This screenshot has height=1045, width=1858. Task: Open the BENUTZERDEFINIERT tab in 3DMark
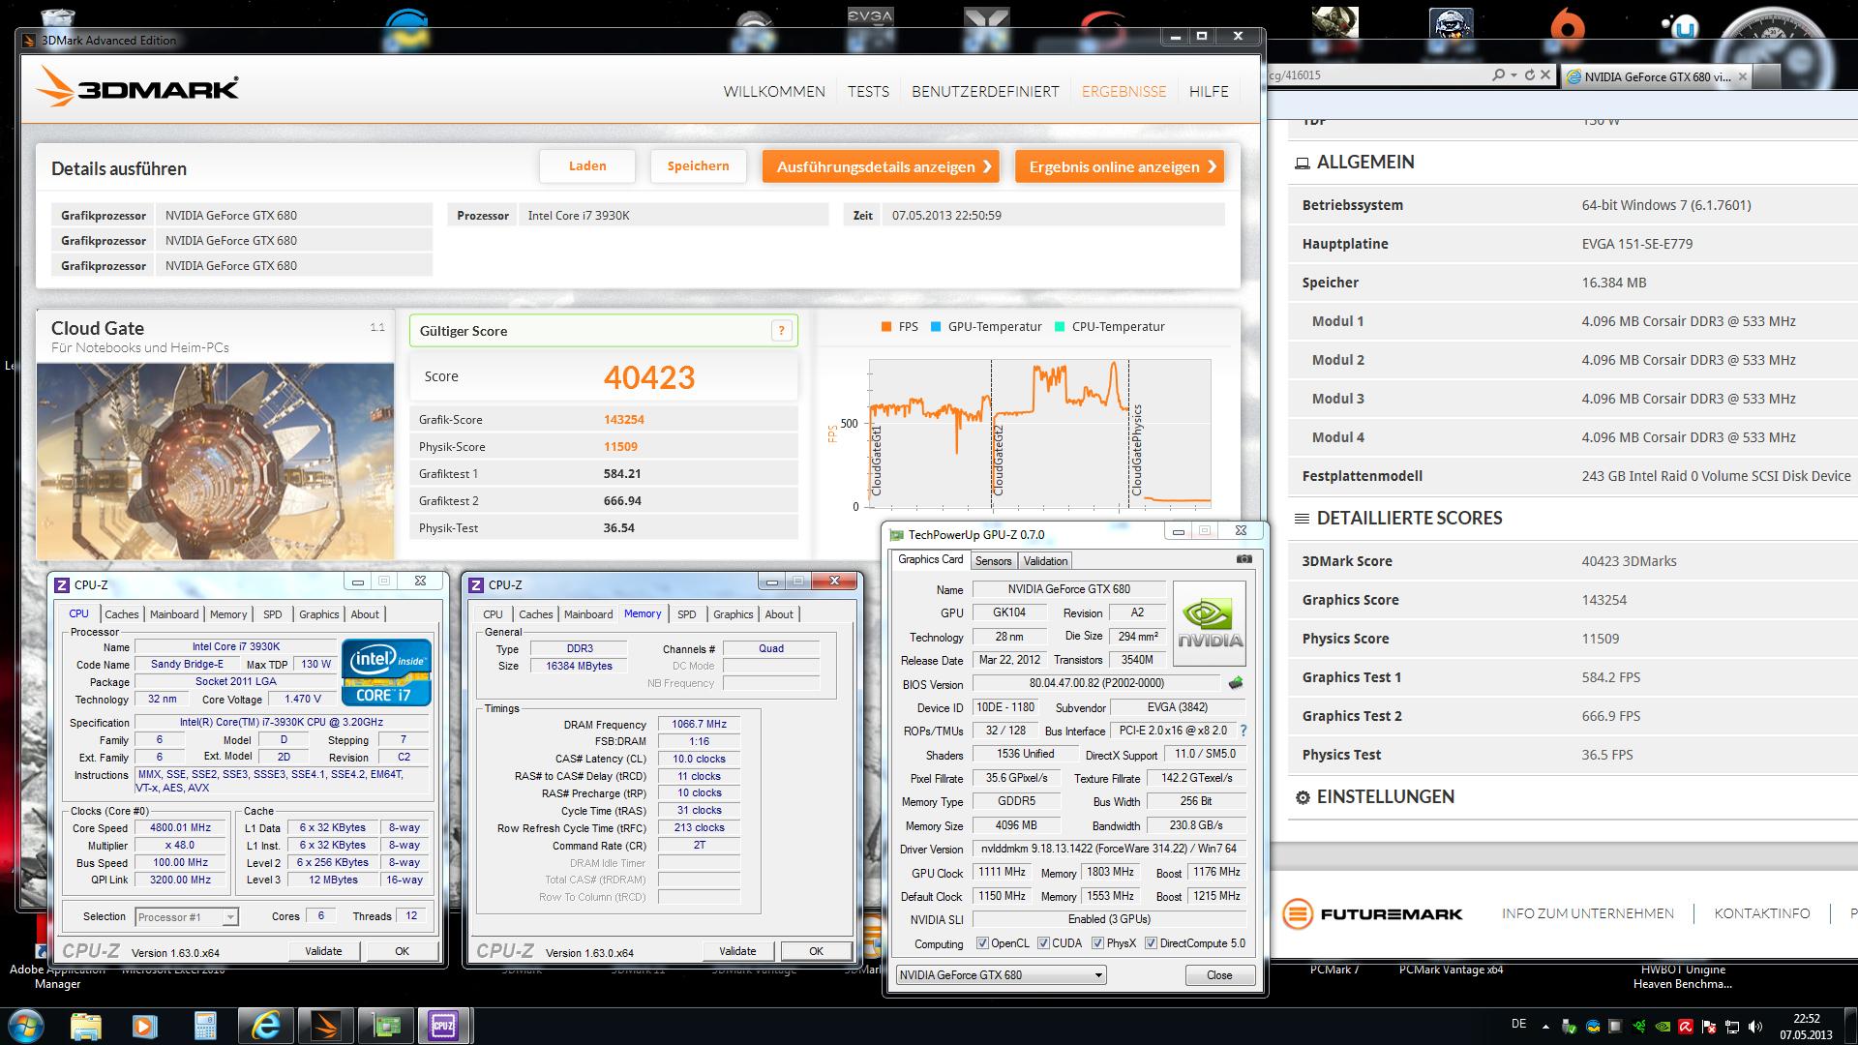click(985, 91)
